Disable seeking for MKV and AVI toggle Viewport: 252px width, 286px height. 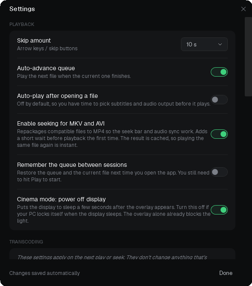point(219,134)
